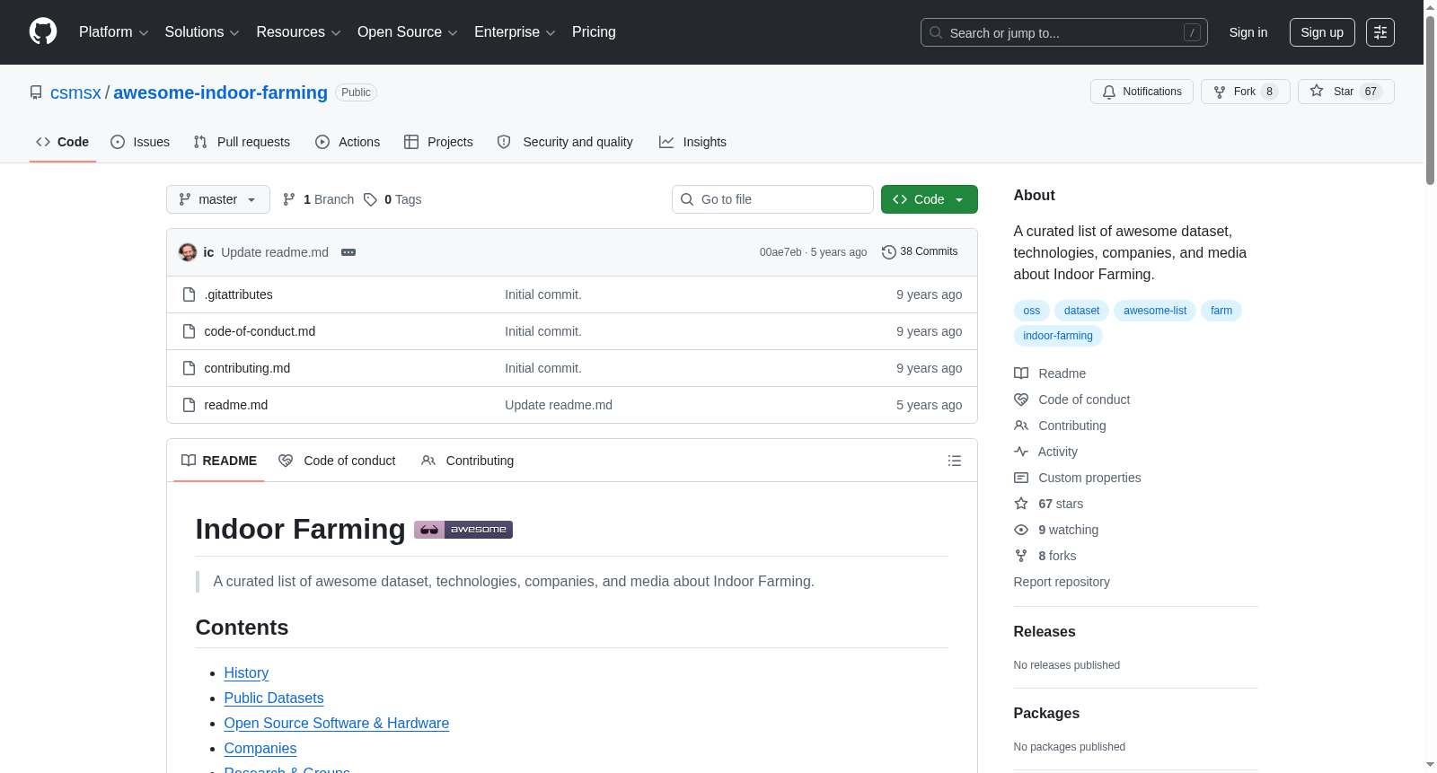
Task: Focus the Go to file input
Action: pyautogui.click(x=772, y=199)
